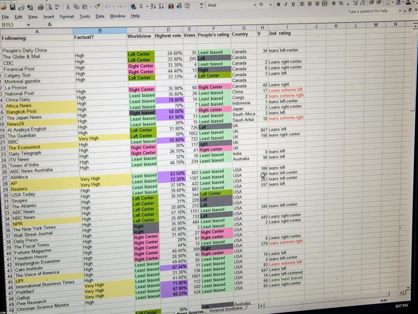This screenshot has width=418, height=314.
Task: Run the ABC spelling check
Action: (x=57, y=7)
